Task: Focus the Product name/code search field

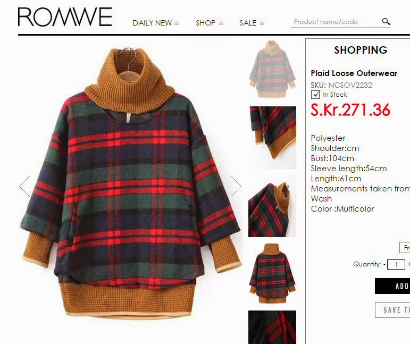Action: (x=337, y=22)
